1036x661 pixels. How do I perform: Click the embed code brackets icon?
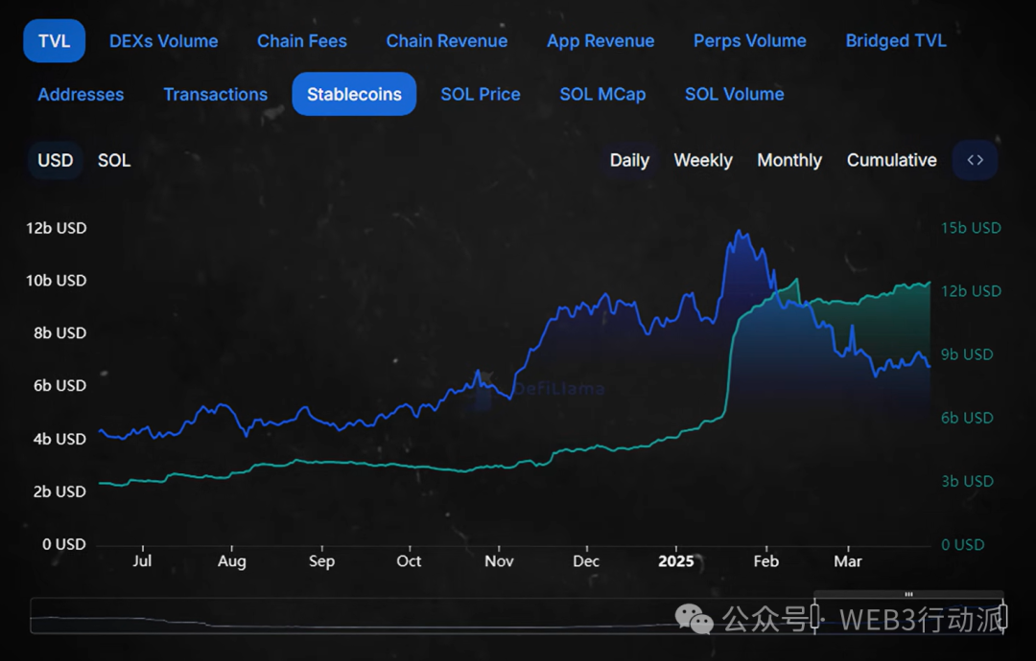(975, 160)
